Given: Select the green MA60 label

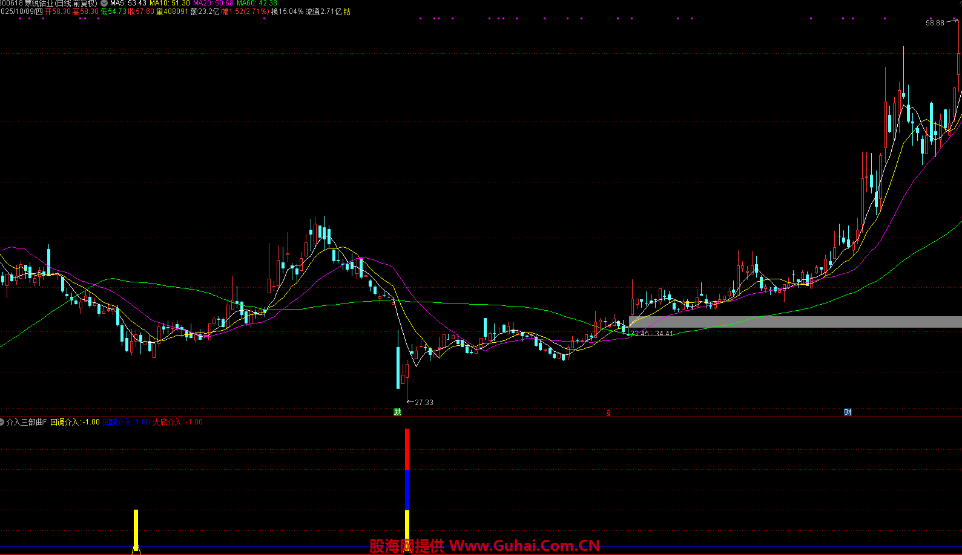Looking at the screenshot, I should 257,3.
